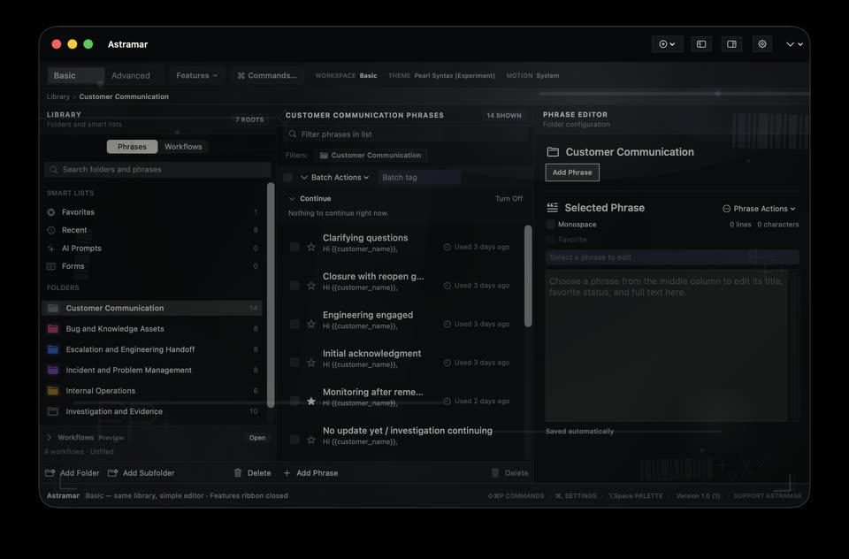The image size is (849, 559).
Task: Click the Filter phrases in list field
Action: [406, 134]
